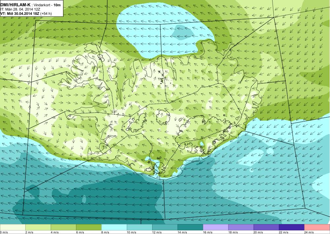Click the '14 m/s' legend label
The image size is (330, 234).
coord(182,232)
